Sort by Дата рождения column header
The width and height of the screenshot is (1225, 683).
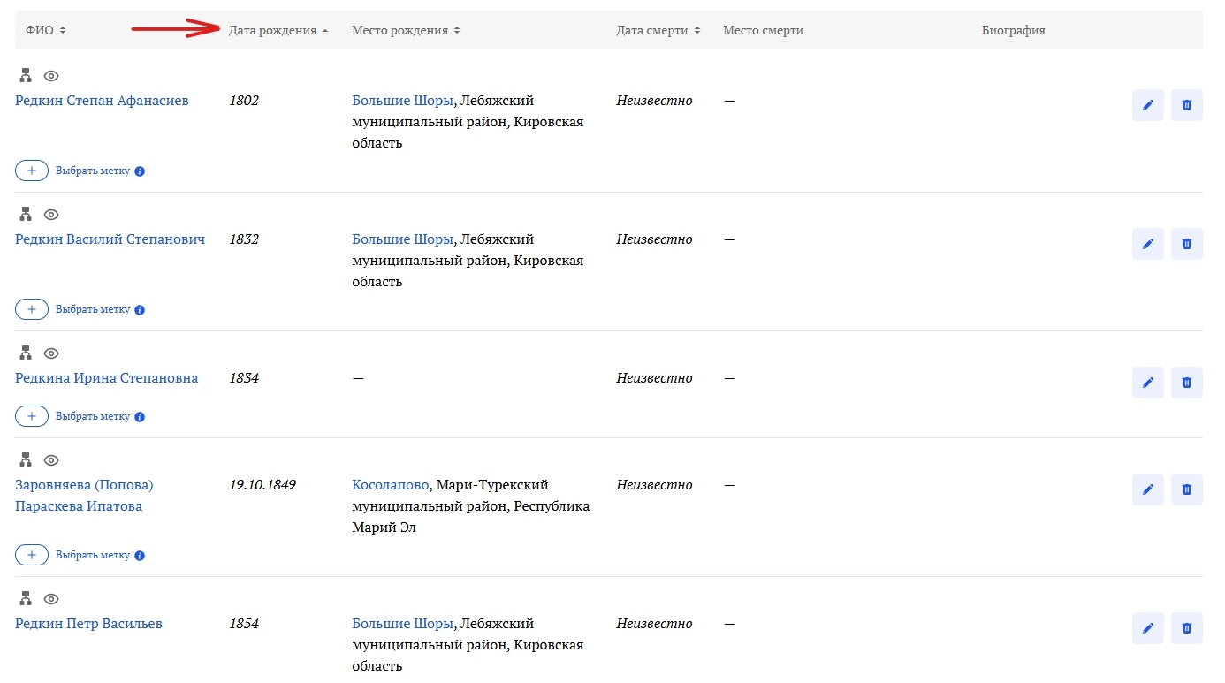[x=278, y=30]
